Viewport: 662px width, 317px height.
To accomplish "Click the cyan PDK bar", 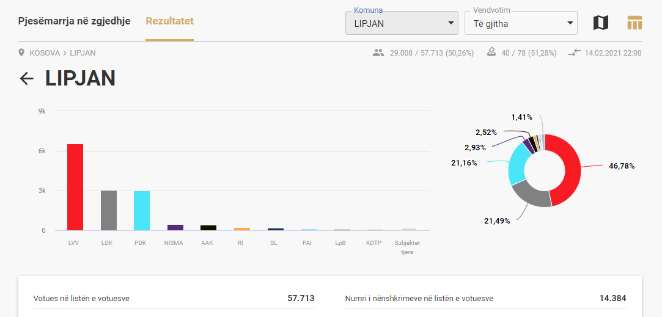I will pyautogui.click(x=142, y=211).
